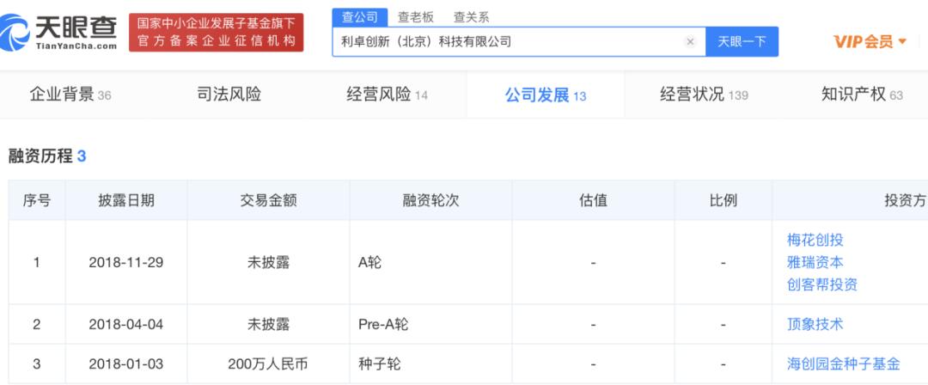Click the 融资历程 section heading
The image size is (928, 385).
click(47, 156)
